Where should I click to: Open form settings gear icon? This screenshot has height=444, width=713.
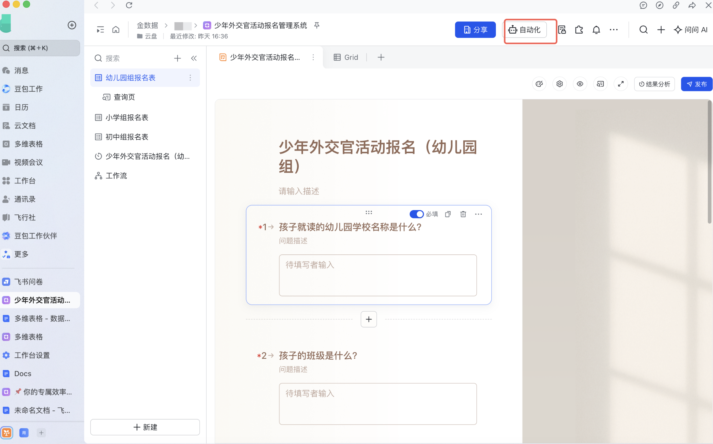tap(560, 84)
